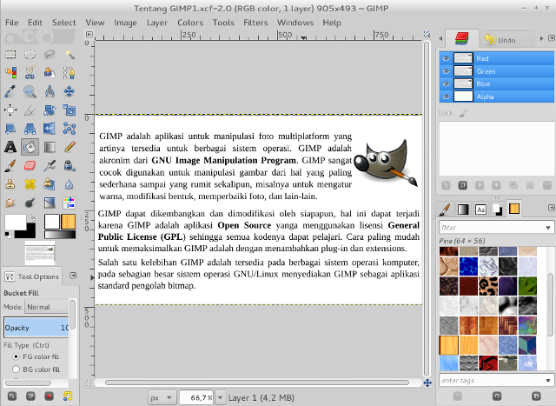Open the px unit dropdown

tap(161, 397)
